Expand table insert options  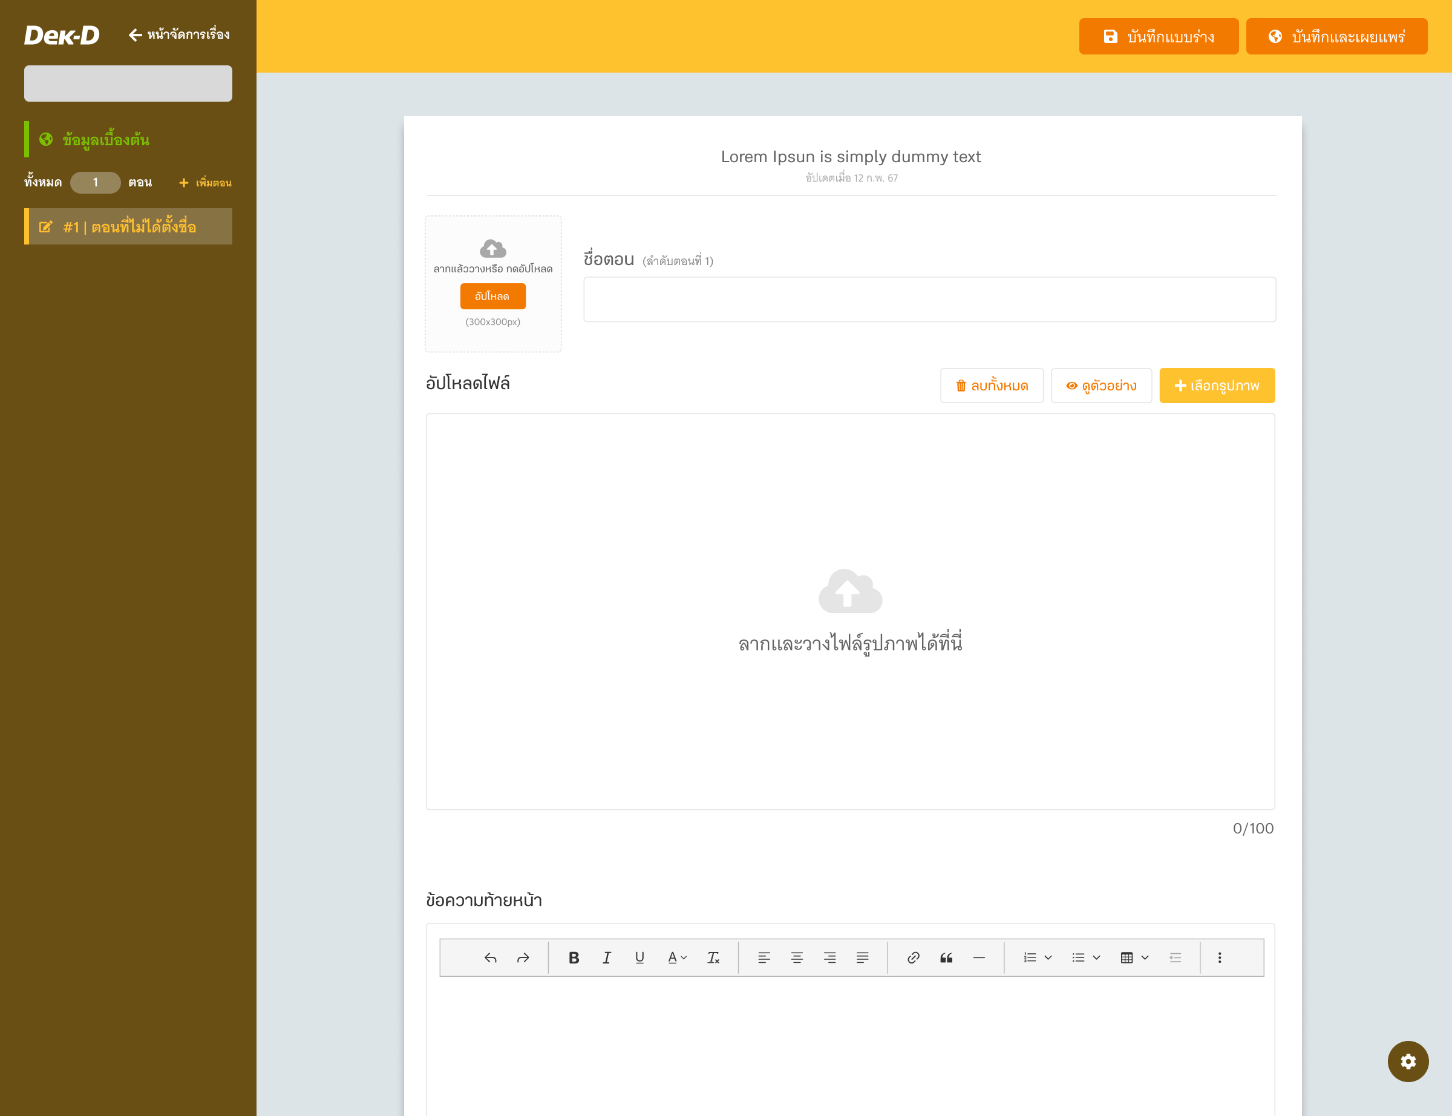pyautogui.click(x=1145, y=957)
